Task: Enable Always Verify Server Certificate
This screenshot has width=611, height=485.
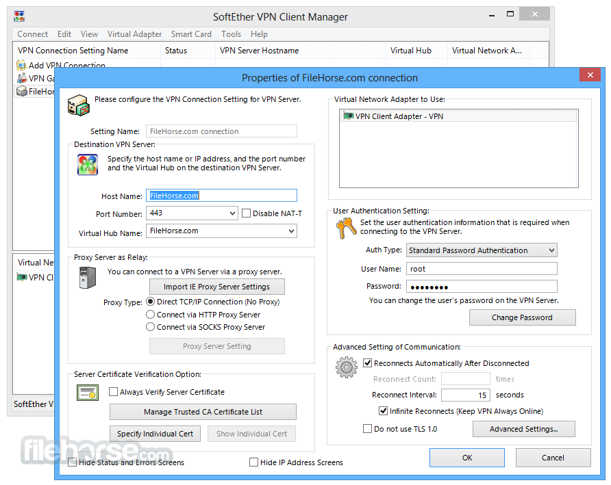Action: tap(114, 391)
